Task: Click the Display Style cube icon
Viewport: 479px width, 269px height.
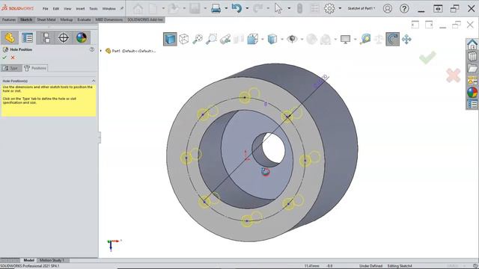Action: coord(272,39)
